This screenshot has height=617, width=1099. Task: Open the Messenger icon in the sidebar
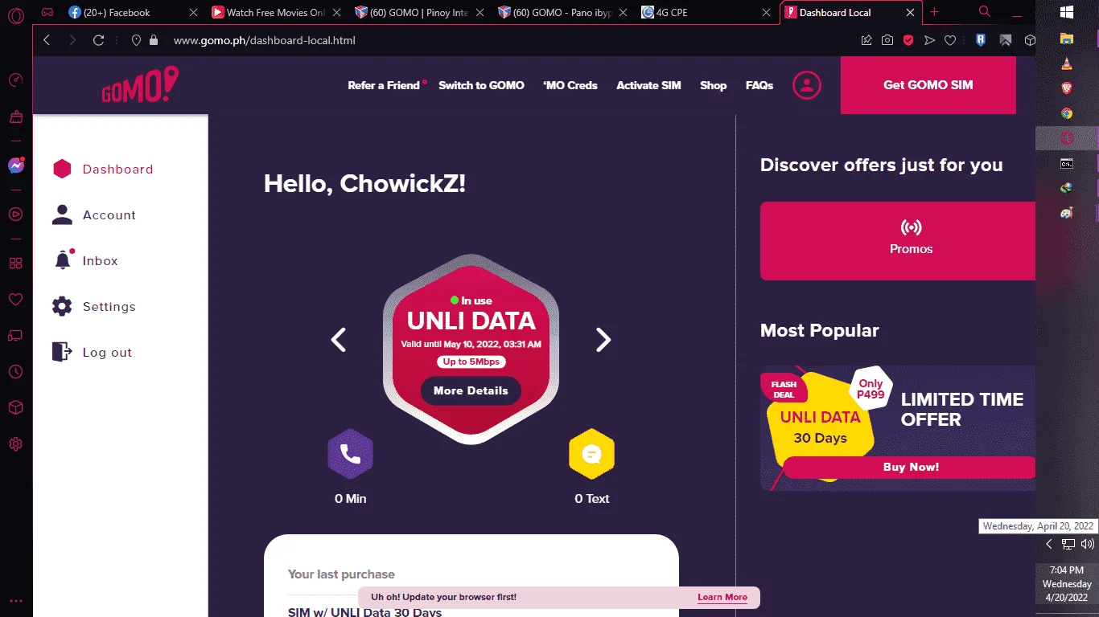coord(16,165)
